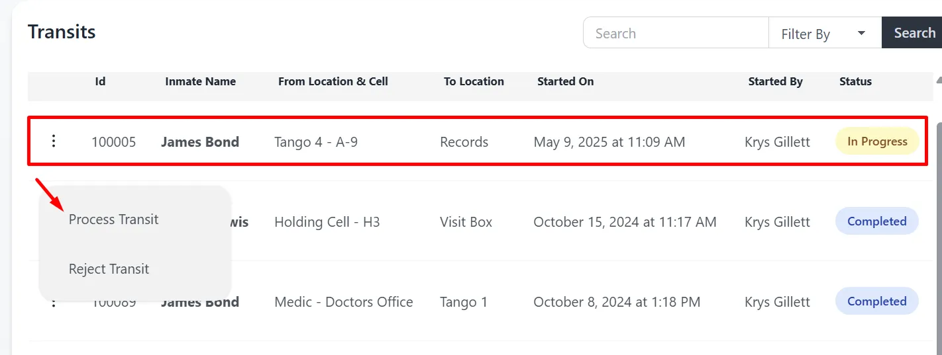942x355 pixels.
Task: Click the Completed badge for the Holding Cell transit
Action: pyautogui.click(x=876, y=221)
